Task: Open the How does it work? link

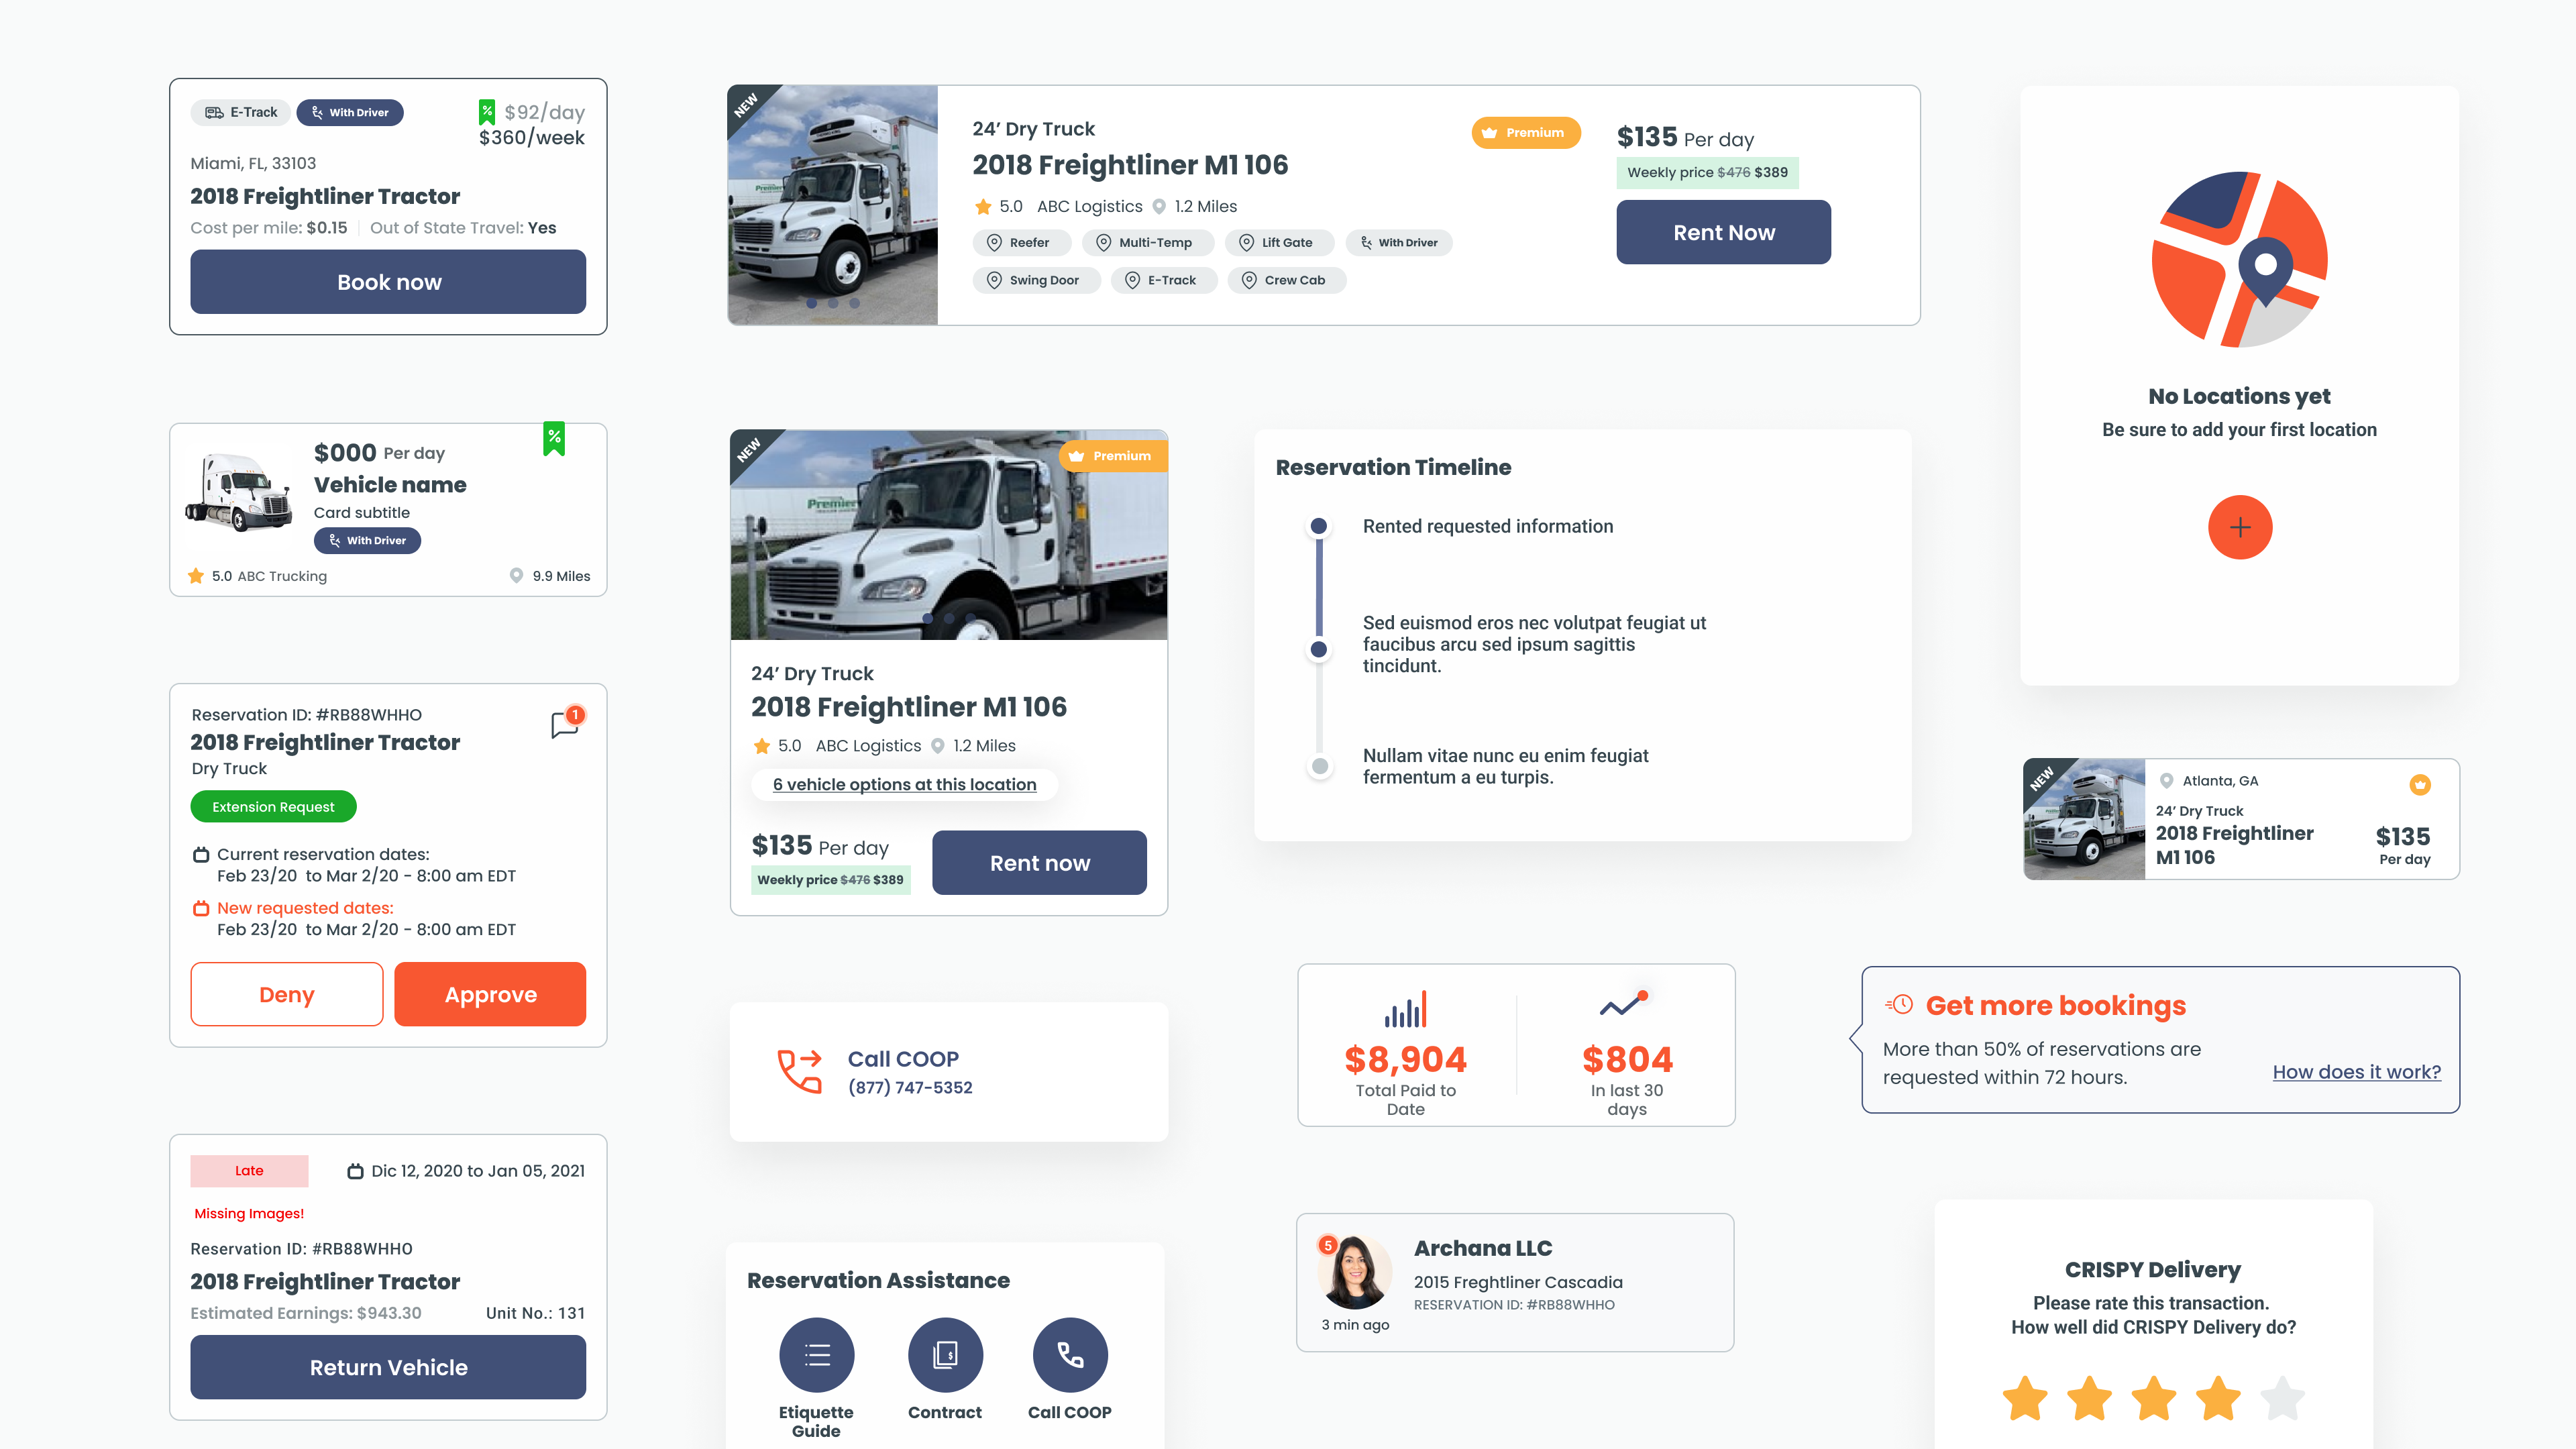Action: tap(2356, 1072)
